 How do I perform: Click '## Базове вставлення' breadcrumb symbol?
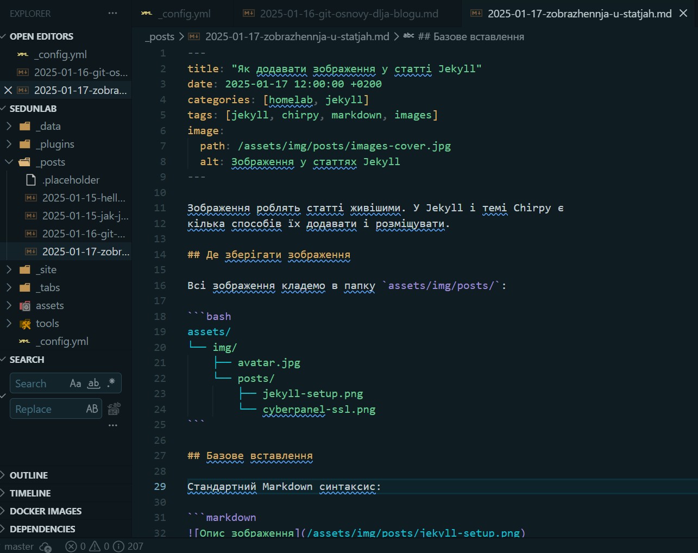click(x=471, y=36)
